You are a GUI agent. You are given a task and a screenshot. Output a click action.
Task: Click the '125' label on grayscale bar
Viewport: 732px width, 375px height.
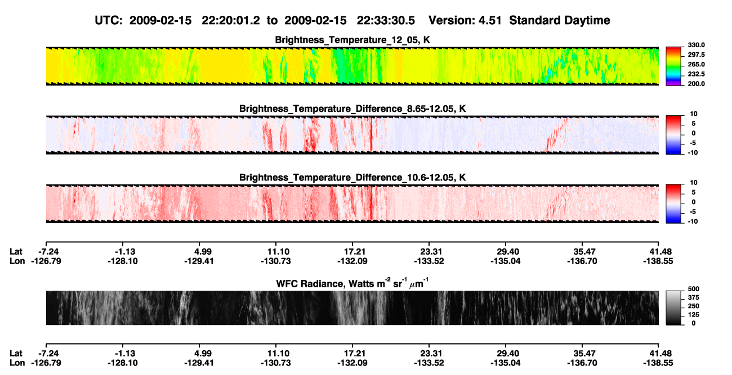pos(694,315)
